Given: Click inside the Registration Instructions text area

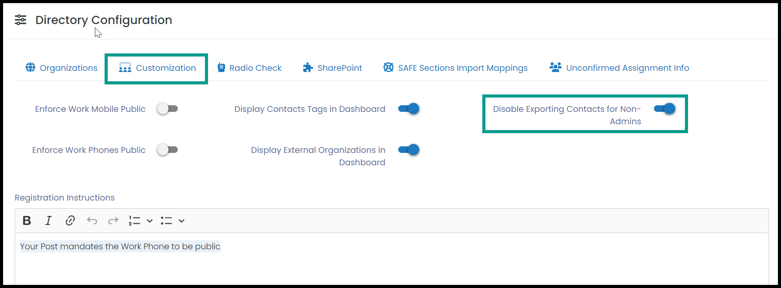Looking at the screenshot, I should tap(392, 259).
